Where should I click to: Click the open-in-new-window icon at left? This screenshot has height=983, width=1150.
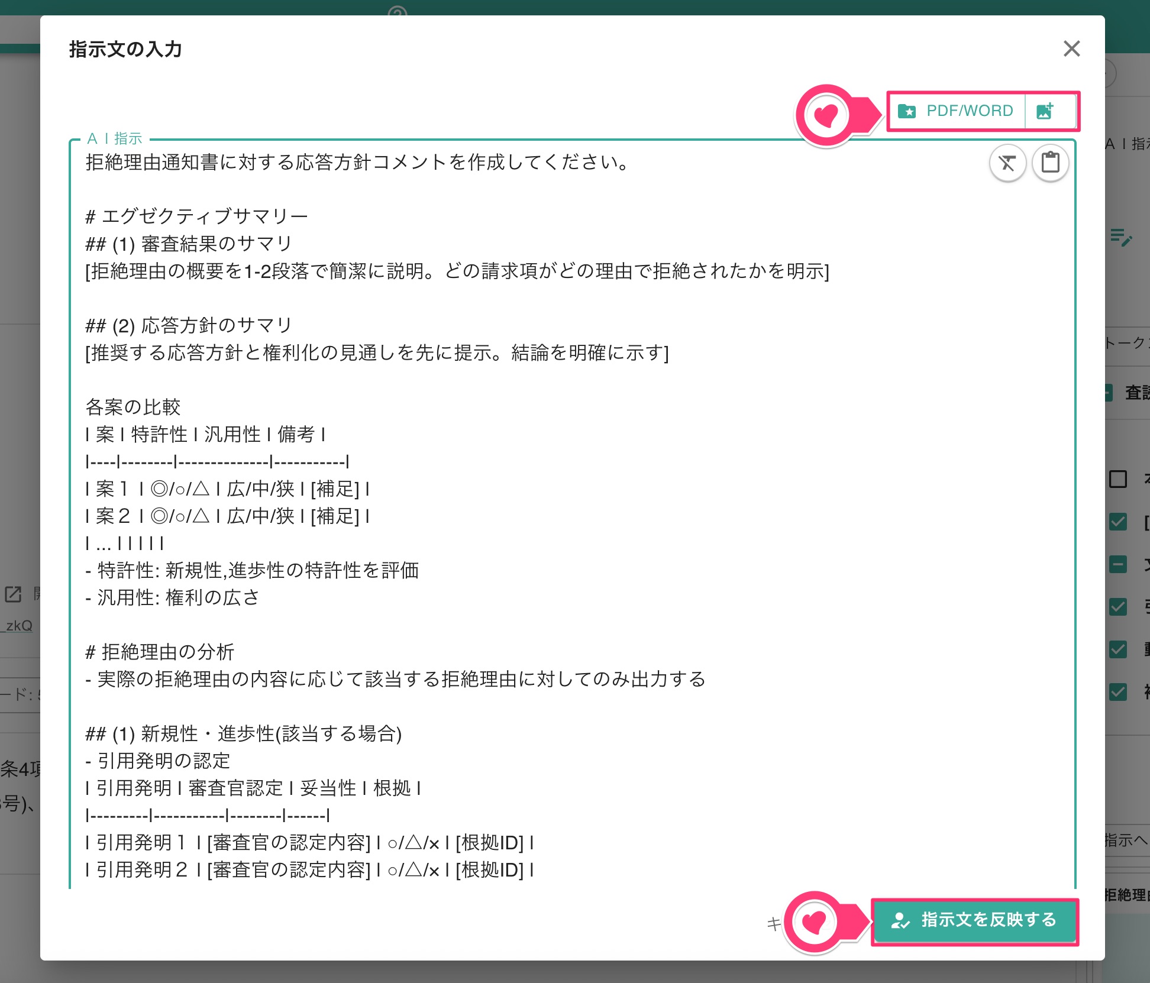click(x=13, y=594)
